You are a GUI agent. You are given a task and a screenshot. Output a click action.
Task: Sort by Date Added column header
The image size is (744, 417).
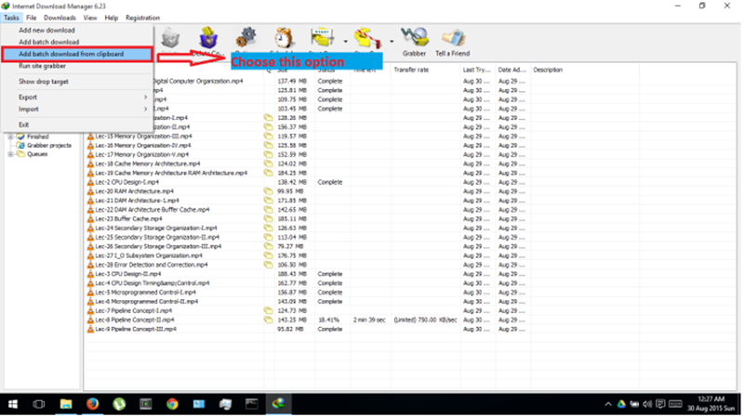512,70
